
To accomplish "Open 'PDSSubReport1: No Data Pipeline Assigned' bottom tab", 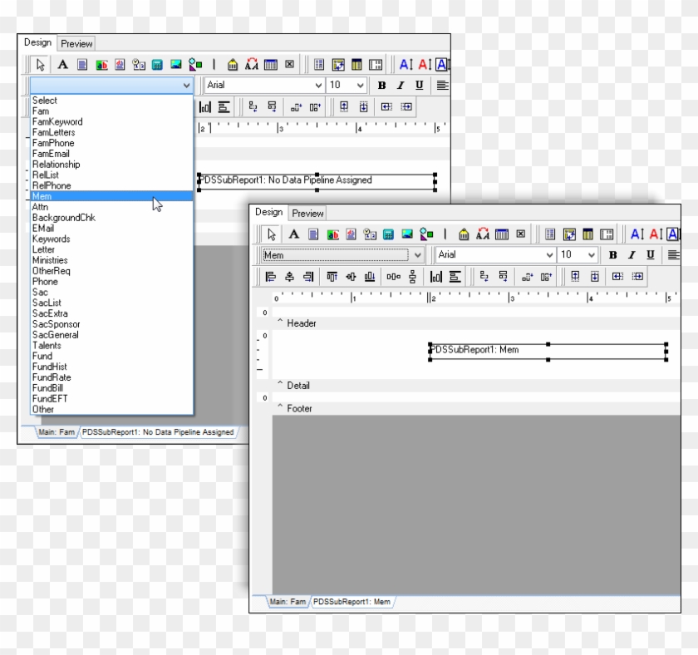I will tap(158, 432).
